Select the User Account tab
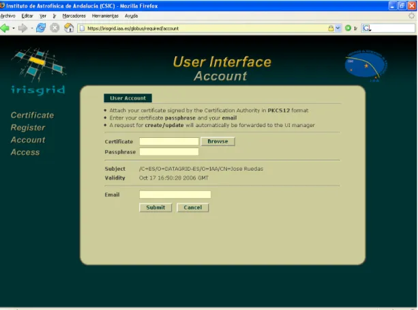Screen dimensions: 418x310 point(128,98)
